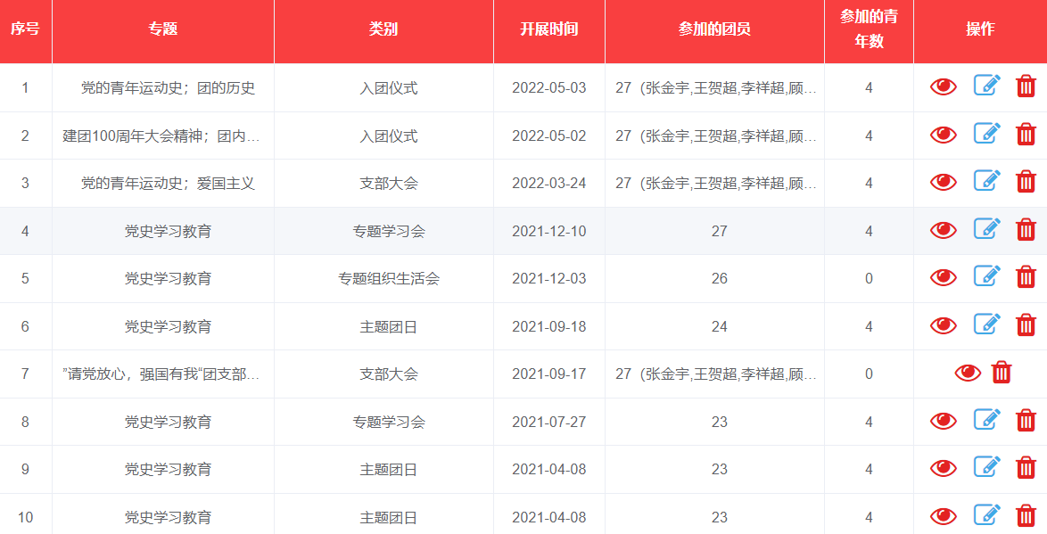Click the 参加的团员 column header
Screen dimensions: 1047x534
(x=714, y=29)
